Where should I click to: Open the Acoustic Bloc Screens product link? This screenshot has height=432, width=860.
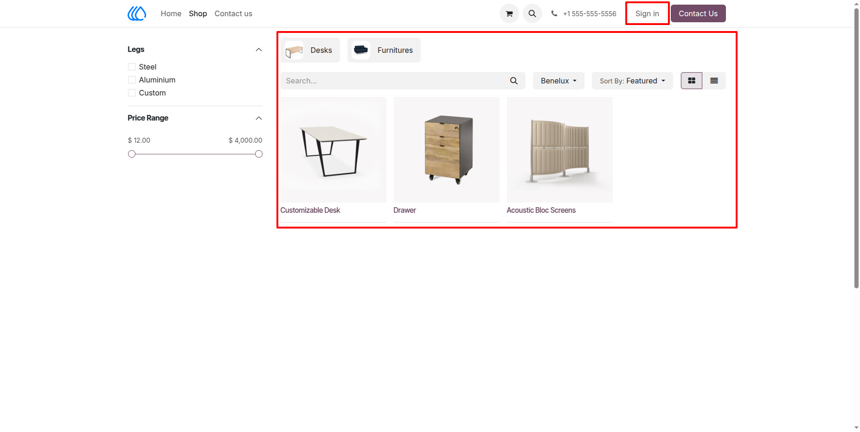[541, 210]
